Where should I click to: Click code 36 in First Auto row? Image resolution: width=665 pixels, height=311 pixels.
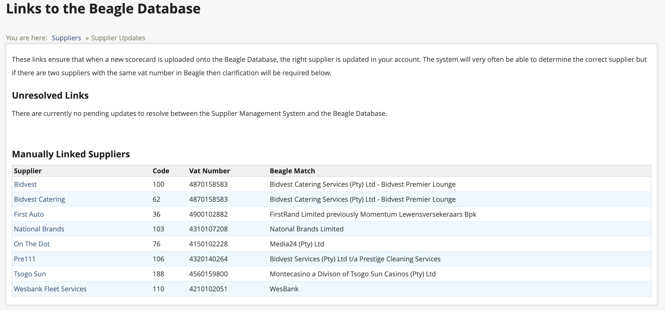(x=157, y=214)
